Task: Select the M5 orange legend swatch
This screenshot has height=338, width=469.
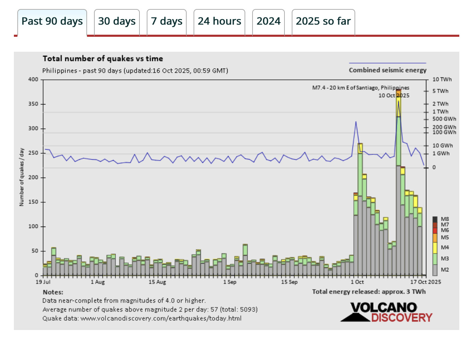Action: pos(435,238)
